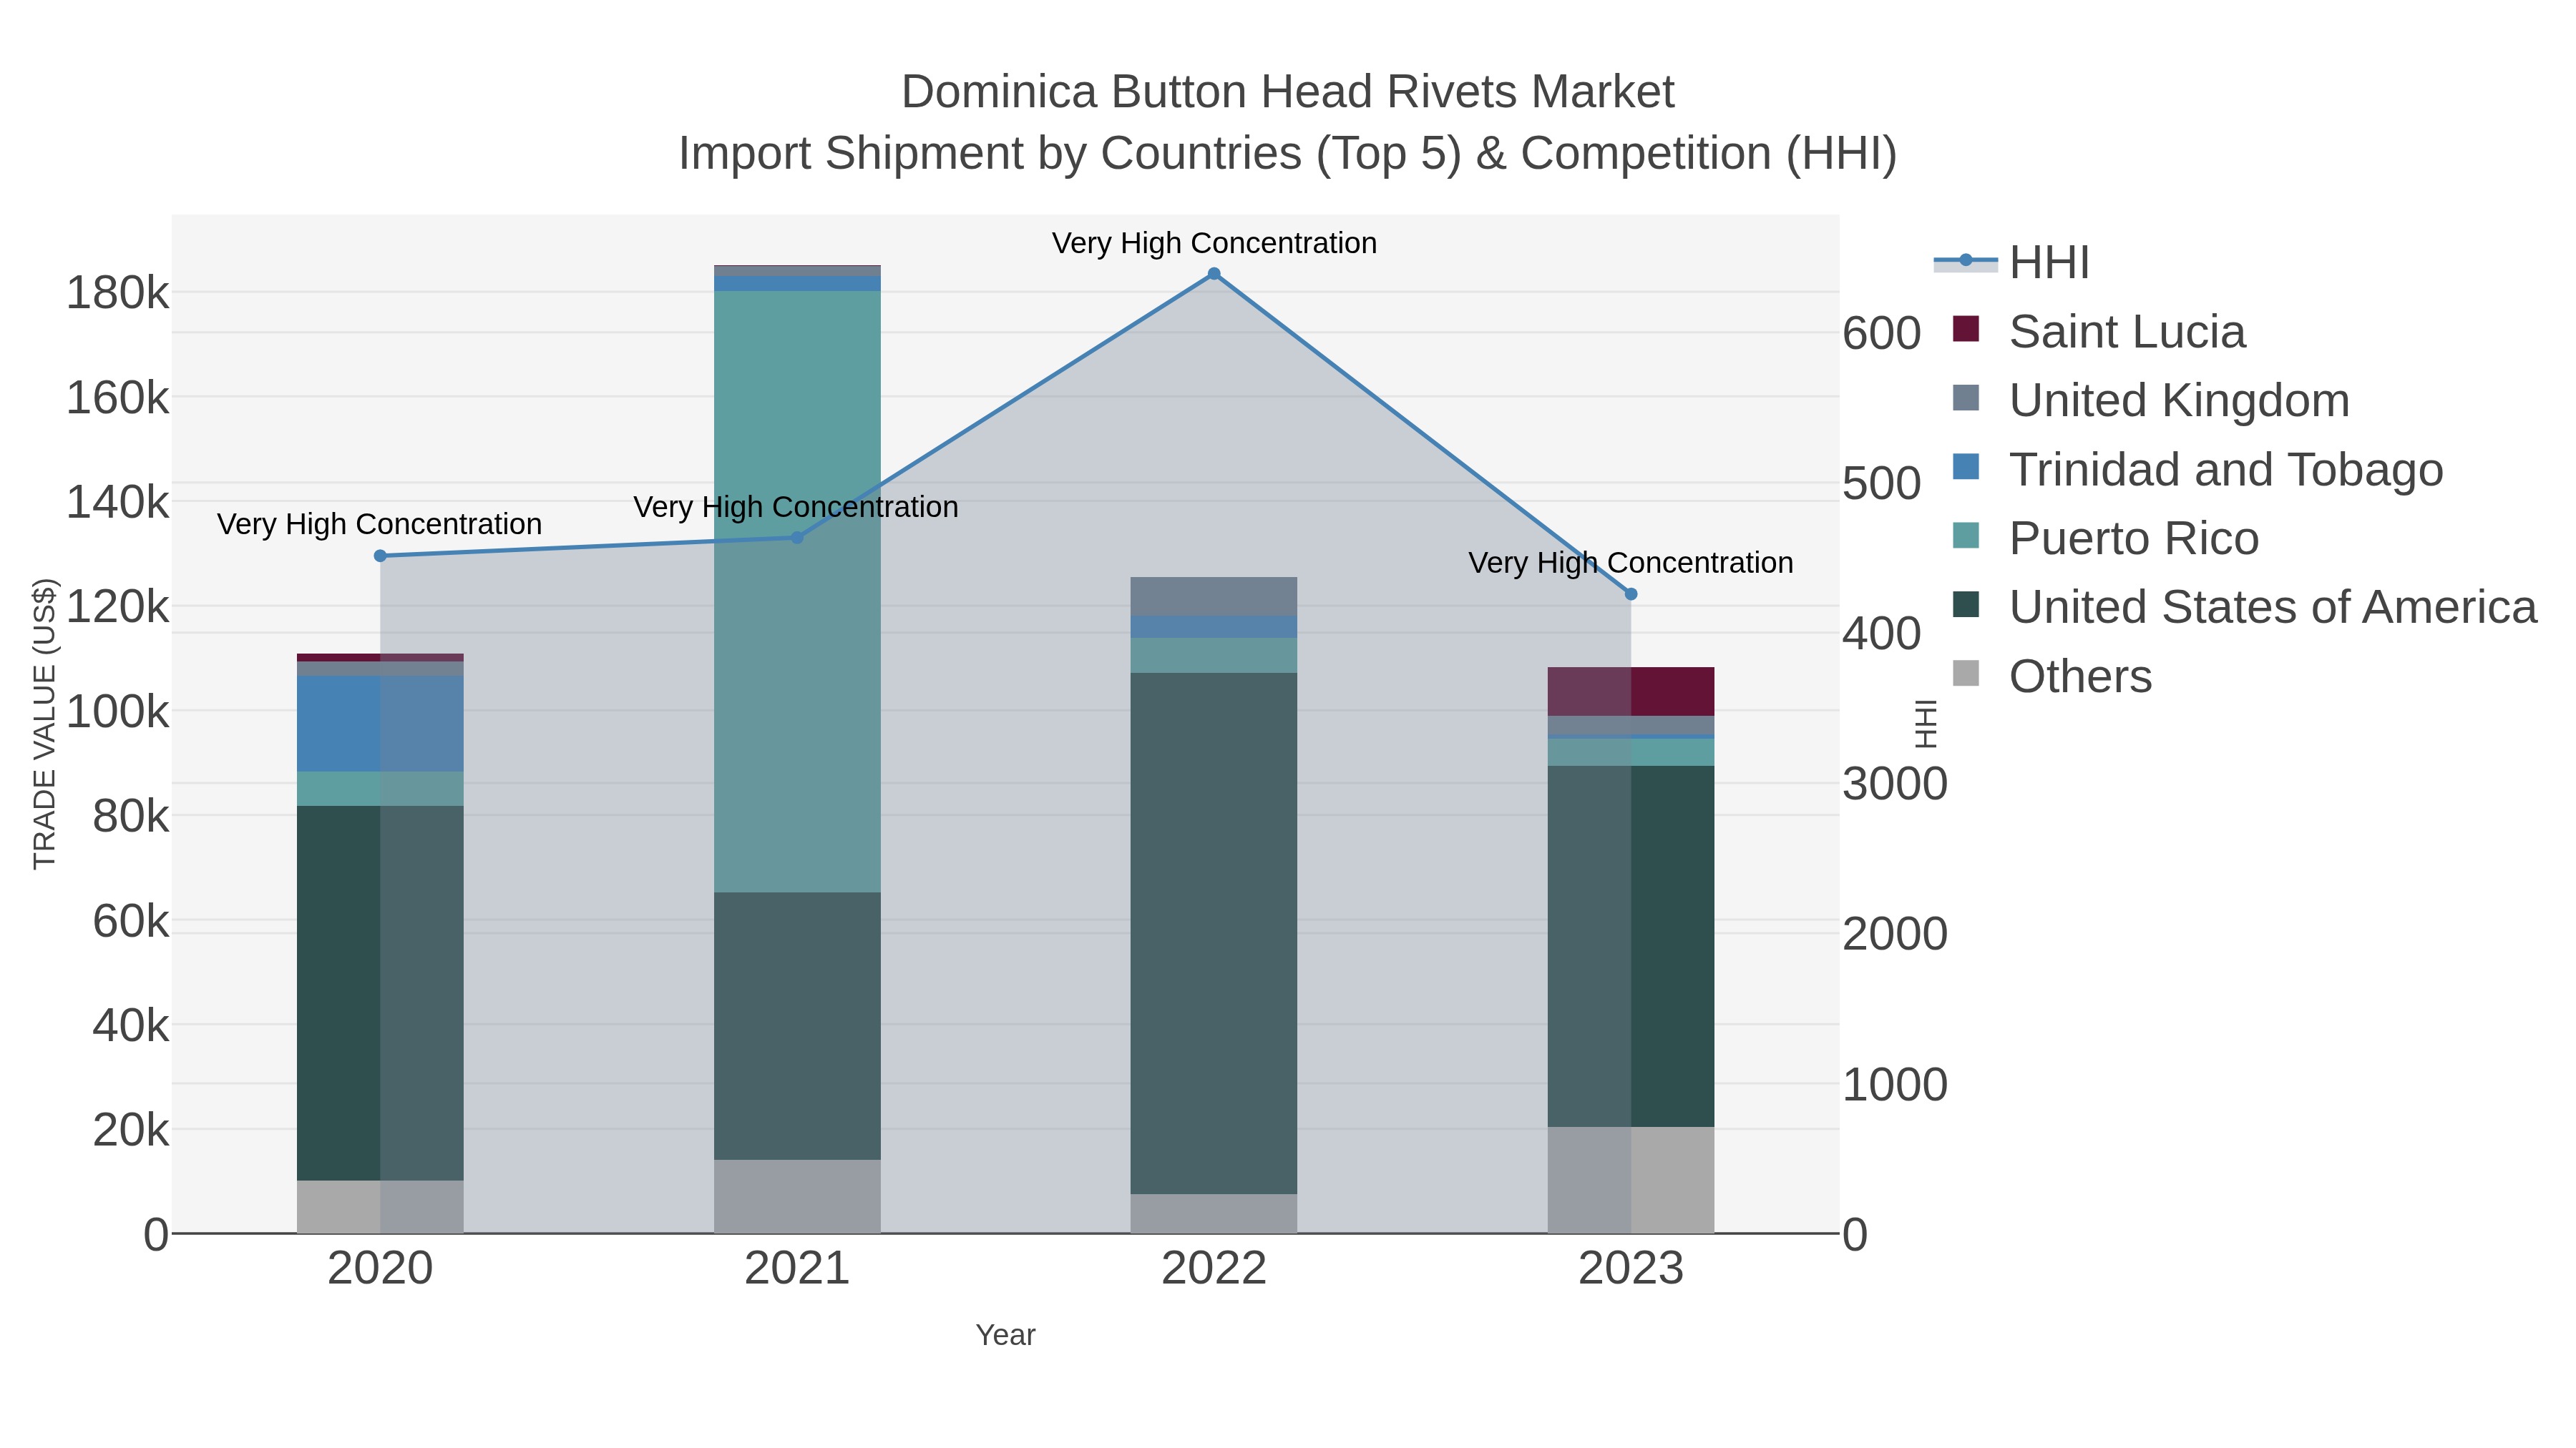Click the 2023 Saint Lucia bar segment

click(1631, 691)
